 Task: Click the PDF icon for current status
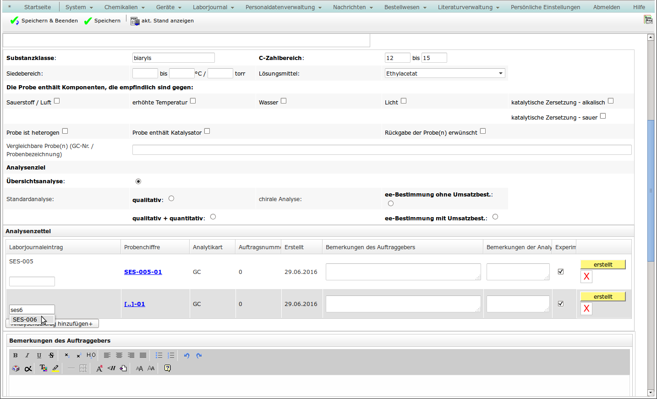coord(135,21)
